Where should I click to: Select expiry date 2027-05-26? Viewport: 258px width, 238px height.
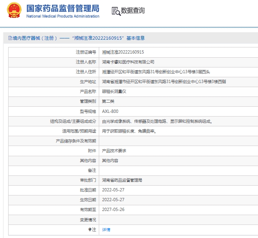[x=113, y=210]
